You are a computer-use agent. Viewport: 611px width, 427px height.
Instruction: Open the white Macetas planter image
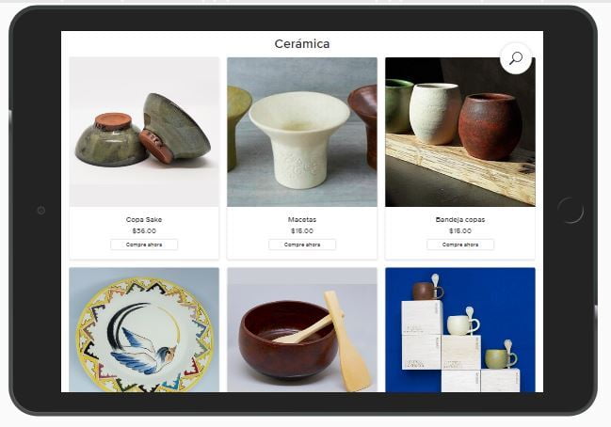[x=302, y=132]
